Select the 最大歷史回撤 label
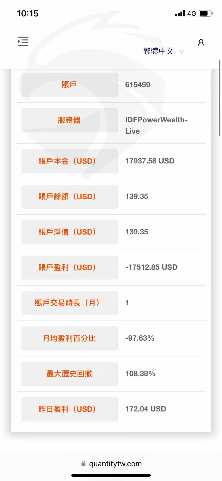 click(x=69, y=374)
